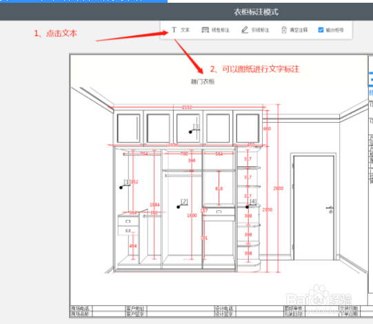This screenshot has width=373, height=324.
Task: Click cabinet marker [3] in upper cabinet
Action: (196, 126)
